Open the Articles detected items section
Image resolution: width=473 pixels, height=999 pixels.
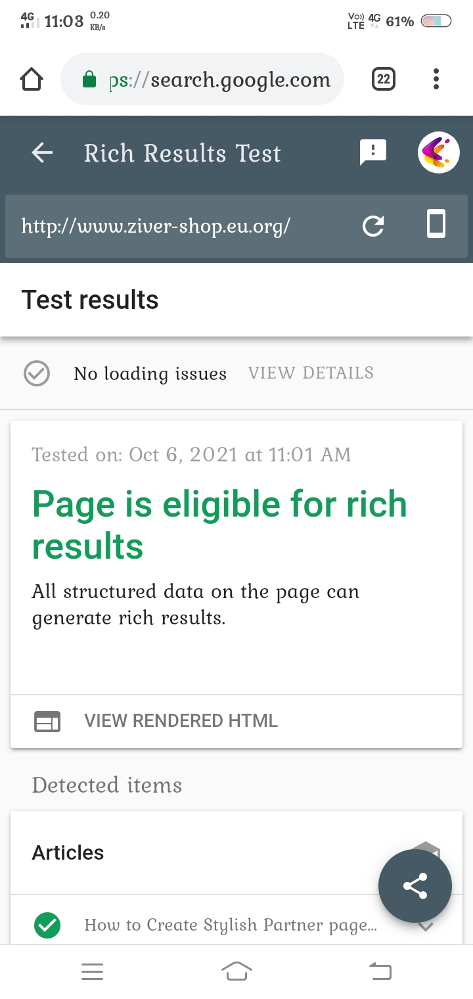pyautogui.click(x=236, y=852)
